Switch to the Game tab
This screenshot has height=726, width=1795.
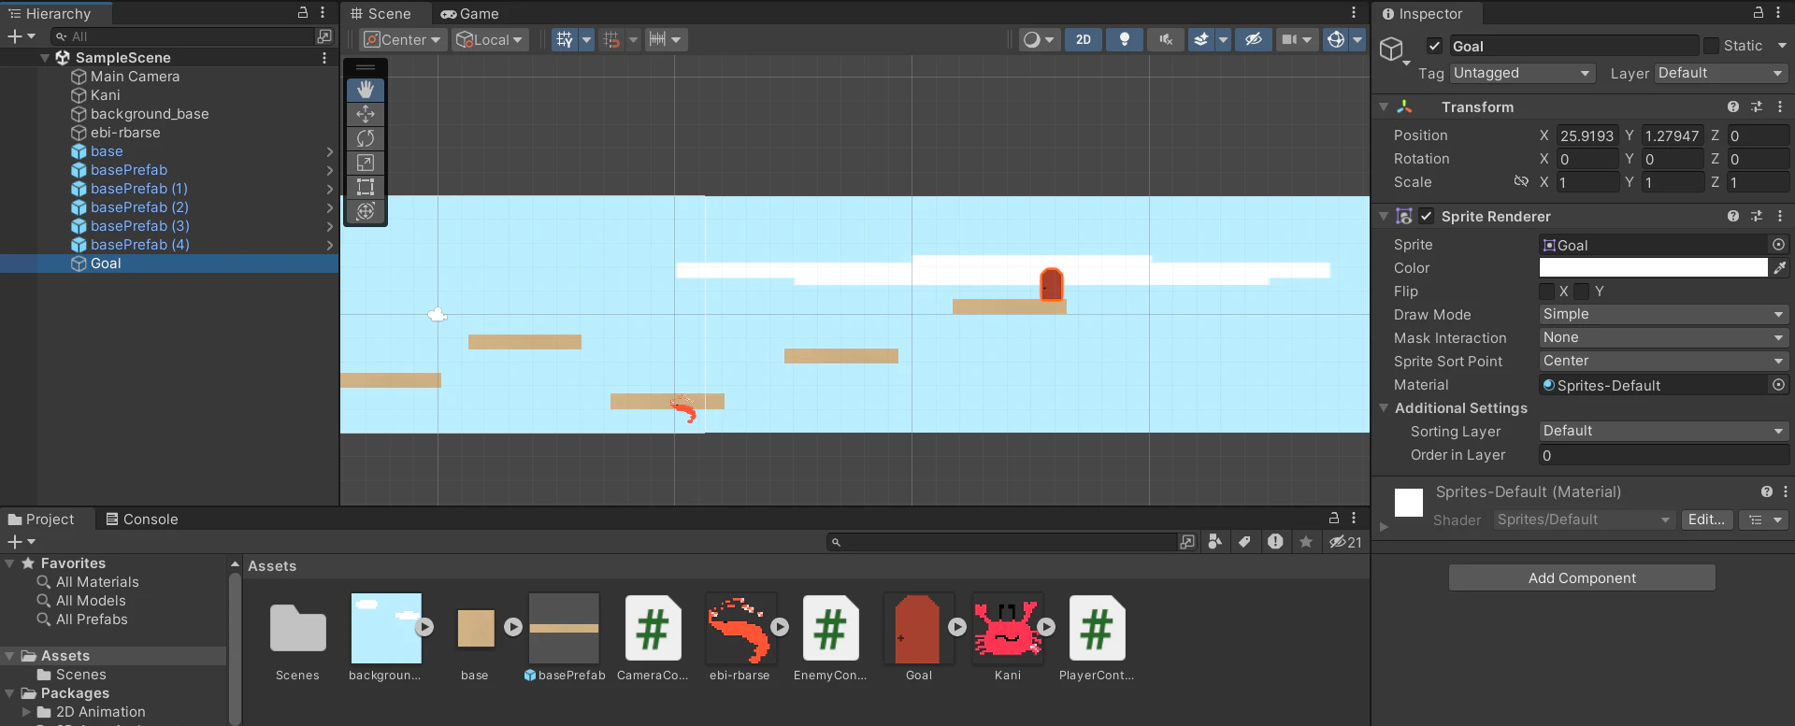tap(469, 14)
